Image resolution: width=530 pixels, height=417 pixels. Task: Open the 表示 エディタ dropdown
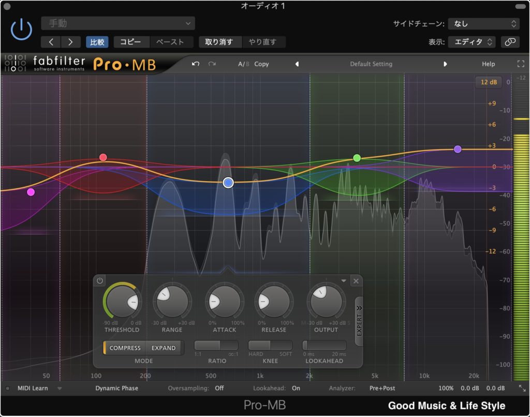pyautogui.click(x=472, y=42)
